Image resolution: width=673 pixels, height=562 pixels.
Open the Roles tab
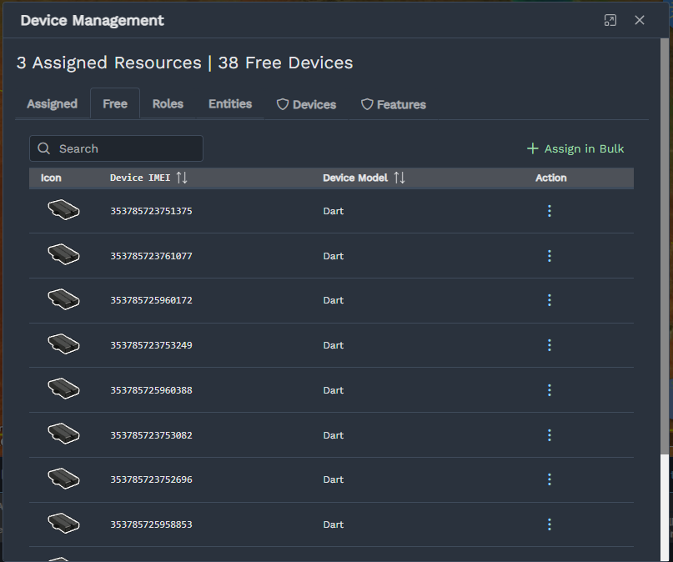pos(168,104)
